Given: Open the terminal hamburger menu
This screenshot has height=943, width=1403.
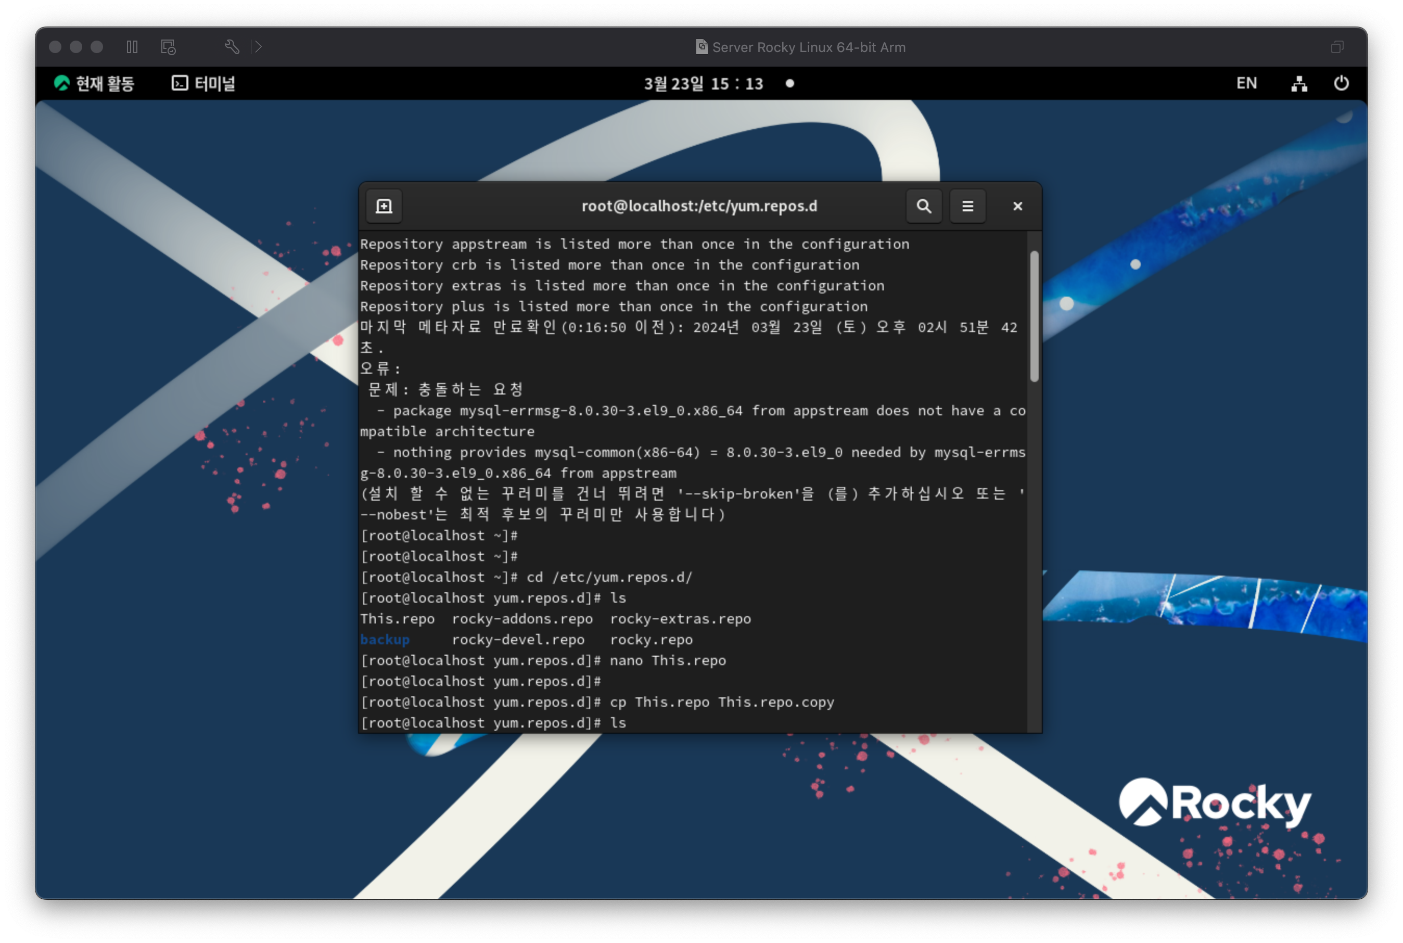Looking at the screenshot, I should 967,206.
